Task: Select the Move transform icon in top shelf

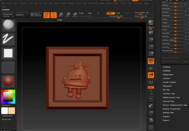Action: [x=60, y=15]
